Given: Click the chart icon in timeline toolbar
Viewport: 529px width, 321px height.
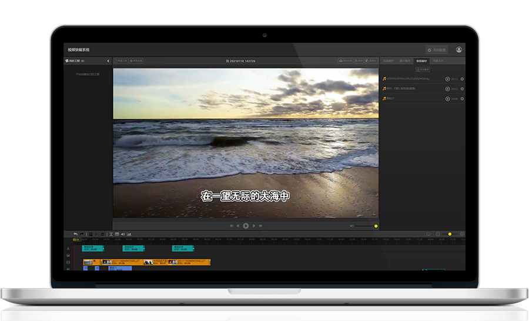Looking at the screenshot, I should [x=129, y=234].
